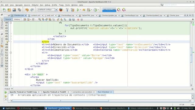Open Project icon in main toolbar
This screenshot has width=195, height=110.
click(14, 10)
